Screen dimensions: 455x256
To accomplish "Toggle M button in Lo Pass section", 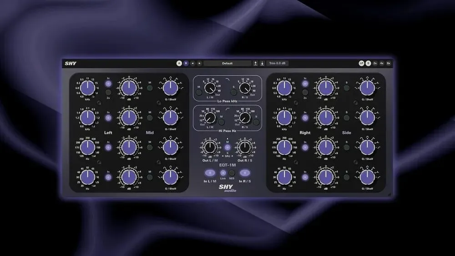I will [199, 92].
